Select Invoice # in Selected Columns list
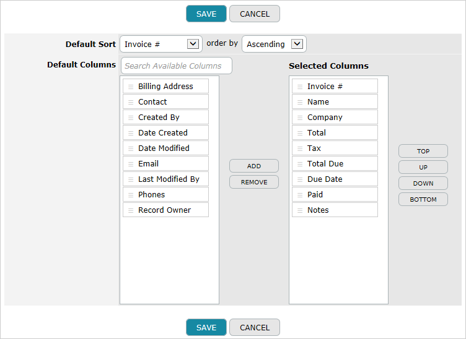Image resolution: width=466 pixels, height=339 pixels. [x=335, y=87]
